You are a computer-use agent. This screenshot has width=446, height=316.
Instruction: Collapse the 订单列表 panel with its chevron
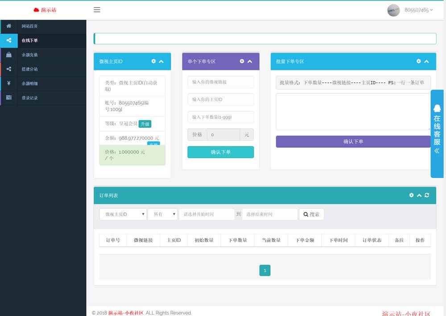click(419, 195)
